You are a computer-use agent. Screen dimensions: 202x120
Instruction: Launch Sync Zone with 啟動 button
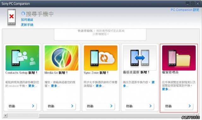pyautogui.click(x=100, y=106)
